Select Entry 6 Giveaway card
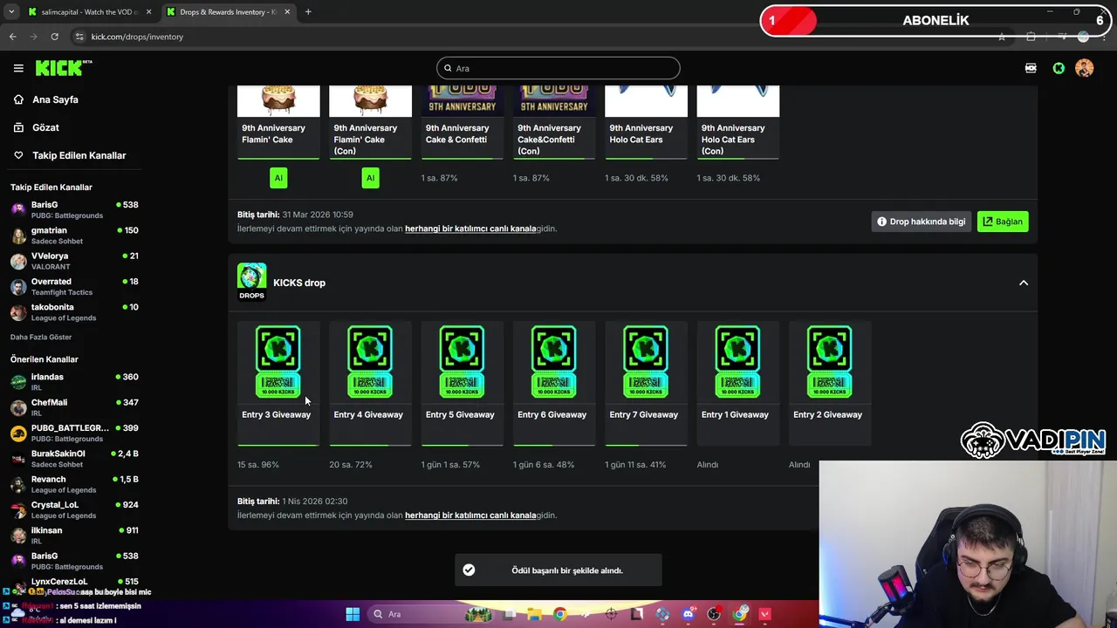Image resolution: width=1117 pixels, height=628 pixels. (x=554, y=383)
